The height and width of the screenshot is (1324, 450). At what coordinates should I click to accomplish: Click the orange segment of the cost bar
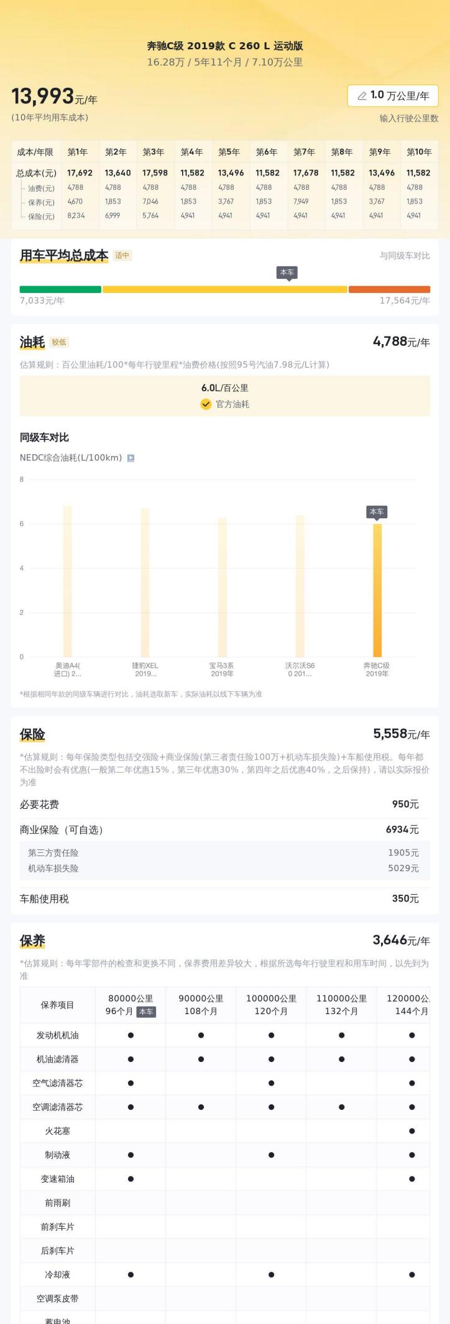pyautogui.click(x=389, y=289)
